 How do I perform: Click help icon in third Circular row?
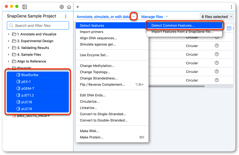tap(216, 54)
